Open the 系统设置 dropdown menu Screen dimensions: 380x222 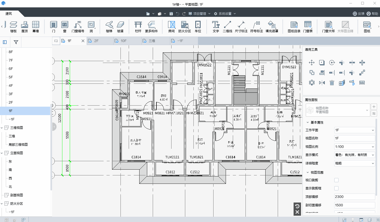225,14
